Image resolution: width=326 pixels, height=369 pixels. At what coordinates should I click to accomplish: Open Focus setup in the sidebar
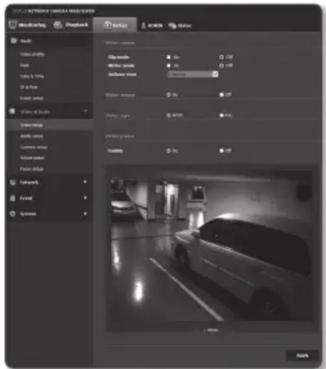32,169
